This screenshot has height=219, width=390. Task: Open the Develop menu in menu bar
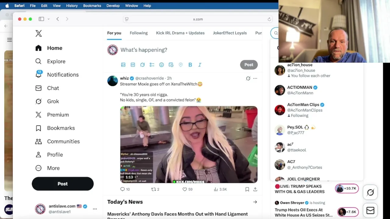click(x=113, y=5)
